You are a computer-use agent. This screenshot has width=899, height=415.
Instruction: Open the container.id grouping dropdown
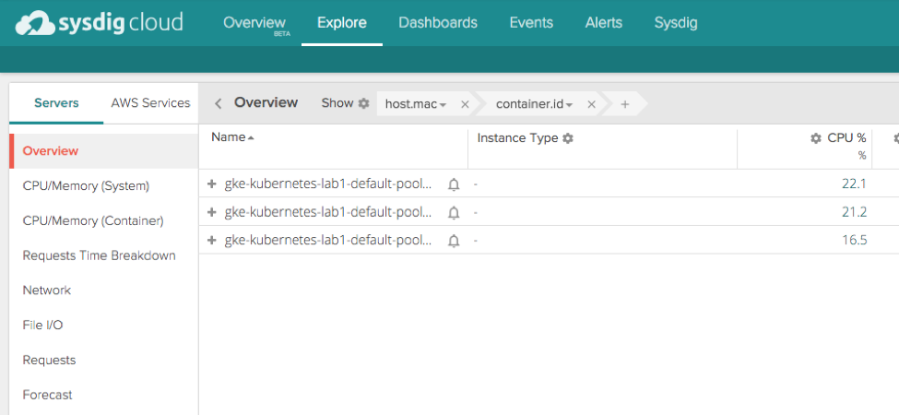pos(535,104)
